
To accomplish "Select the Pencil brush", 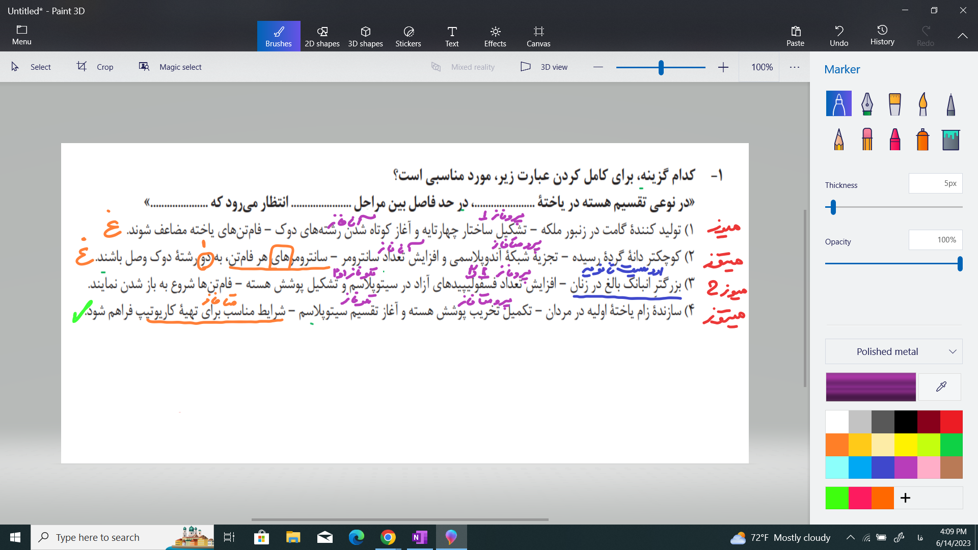I will point(838,139).
